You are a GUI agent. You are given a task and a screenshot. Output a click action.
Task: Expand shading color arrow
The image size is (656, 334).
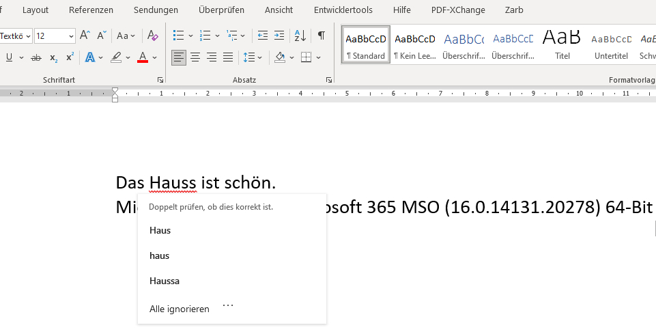pos(291,58)
